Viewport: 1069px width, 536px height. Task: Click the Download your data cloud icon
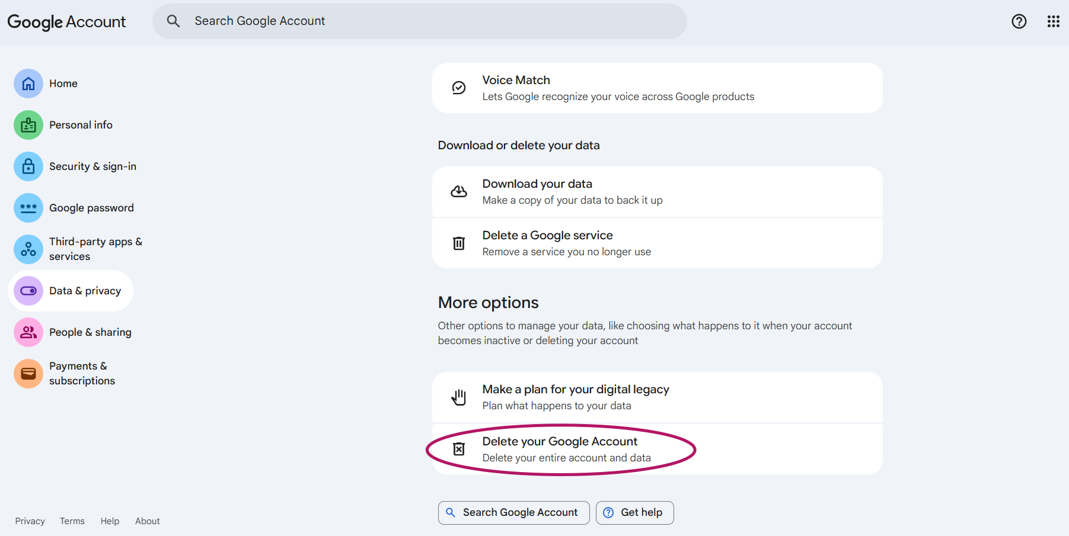pyautogui.click(x=458, y=191)
